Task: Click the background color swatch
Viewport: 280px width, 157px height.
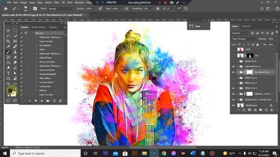Action: (x=14, y=94)
